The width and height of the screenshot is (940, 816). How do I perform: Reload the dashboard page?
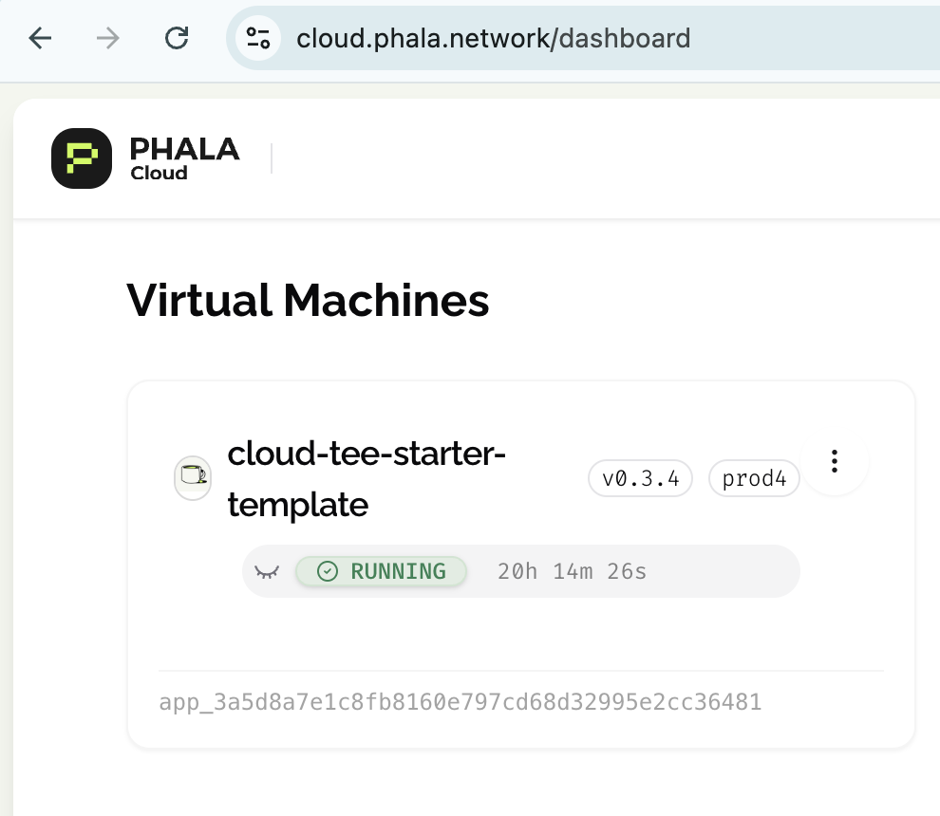pos(177,38)
